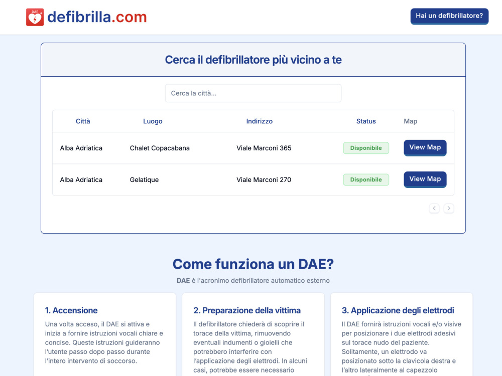The image size is (502, 376).
Task: Click the DAE heart logo icon
Action: click(x=35, y=17)
